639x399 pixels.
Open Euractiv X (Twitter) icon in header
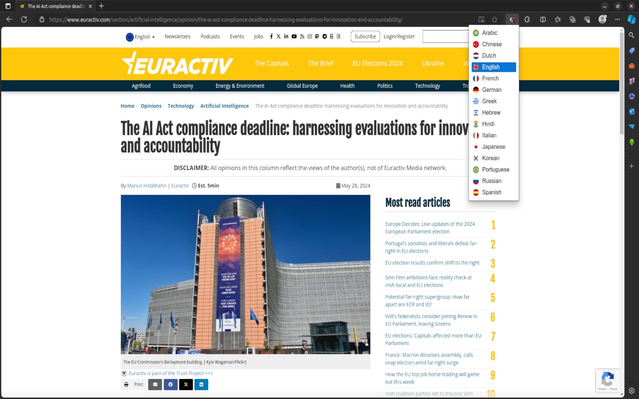tap(279, 36)
